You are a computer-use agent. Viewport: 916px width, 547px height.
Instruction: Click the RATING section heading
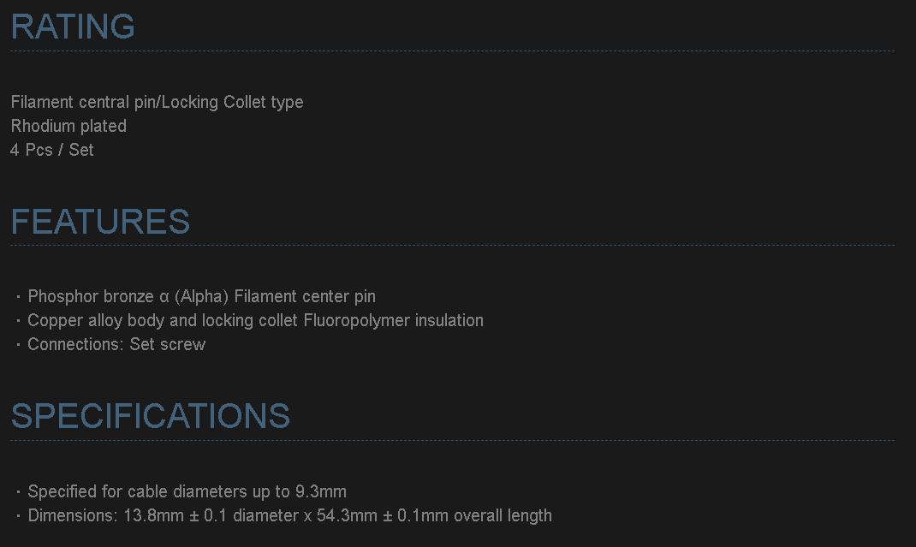tap(73, 27)
